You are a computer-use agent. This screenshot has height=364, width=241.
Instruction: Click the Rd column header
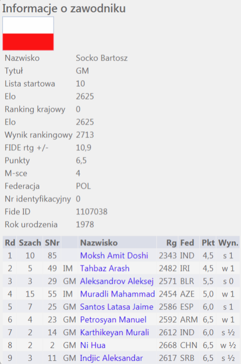[10, 243]
